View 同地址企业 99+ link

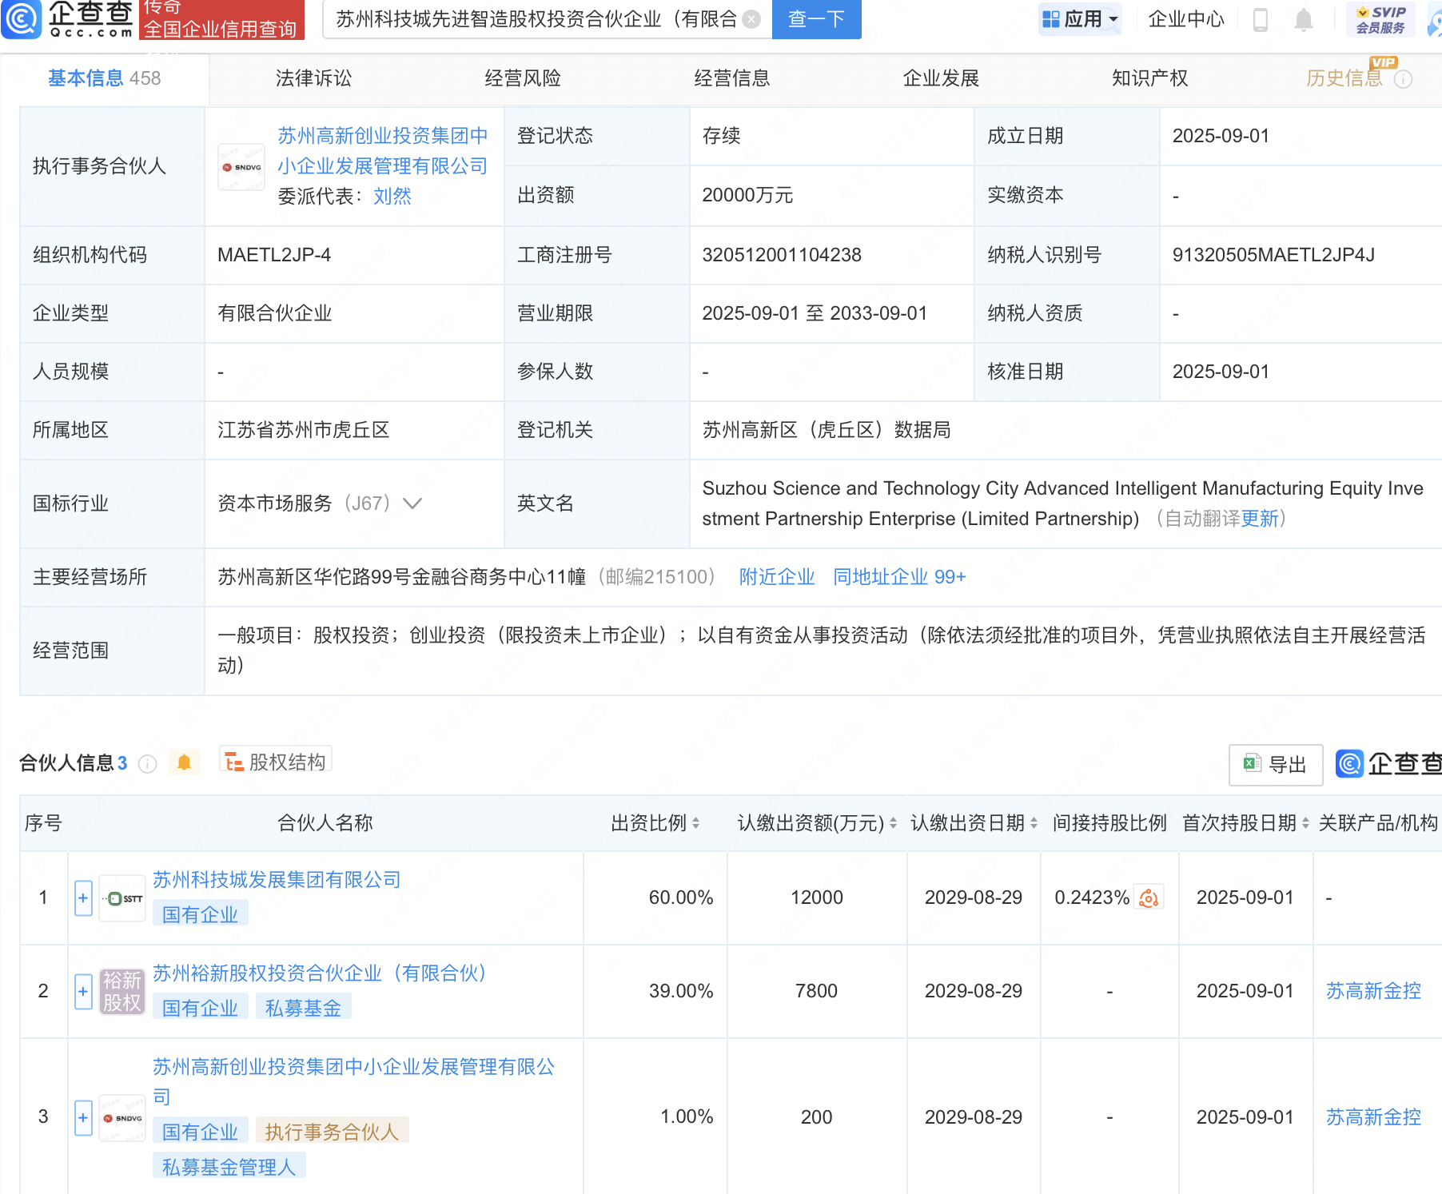(899, 577)
